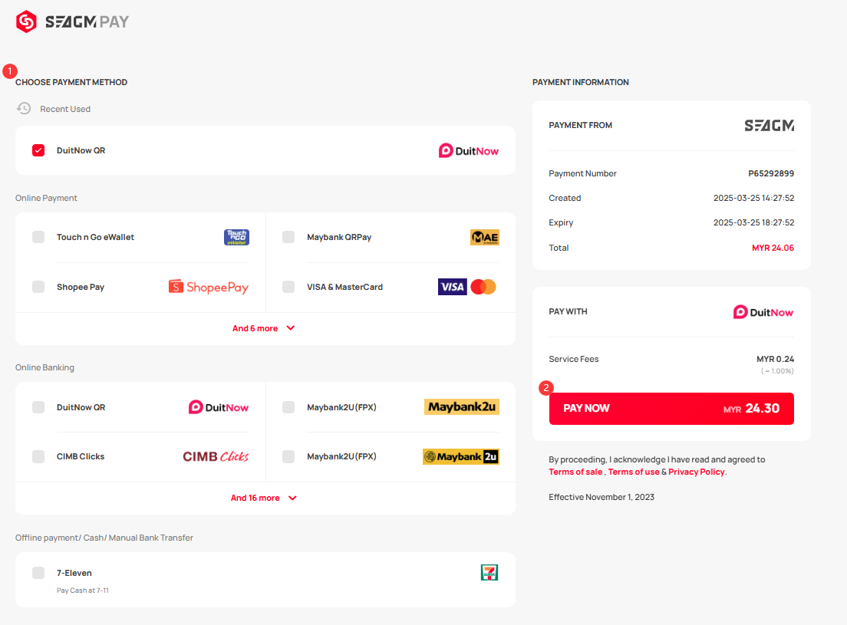Click the 7-Eleven label text

[74, 573]
